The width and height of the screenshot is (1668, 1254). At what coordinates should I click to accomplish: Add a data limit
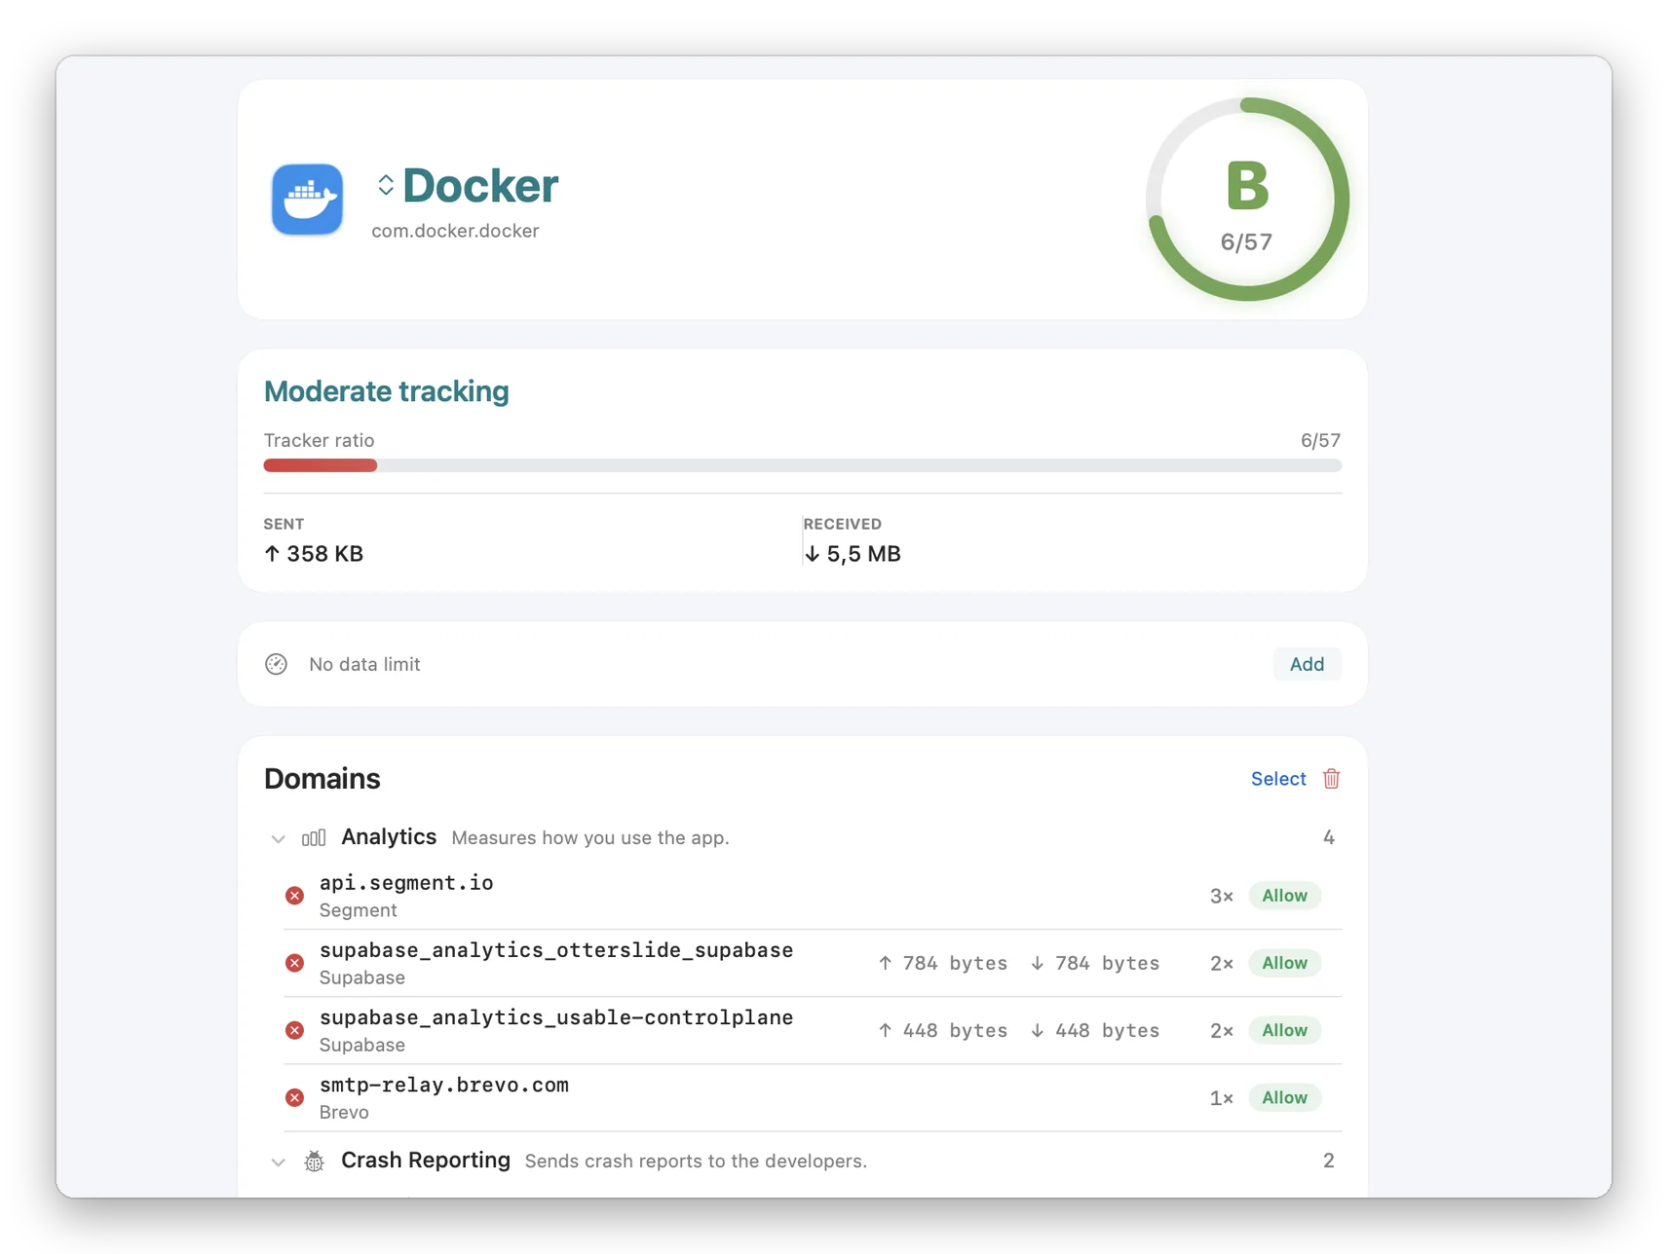tap(1307, 664)
